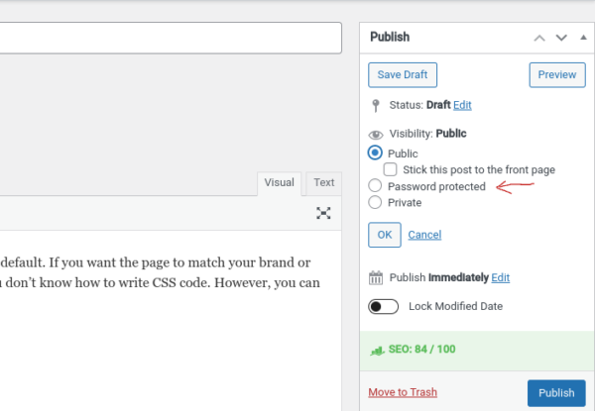
Task: Click the SEO score icon
Action: click(376, 350)
